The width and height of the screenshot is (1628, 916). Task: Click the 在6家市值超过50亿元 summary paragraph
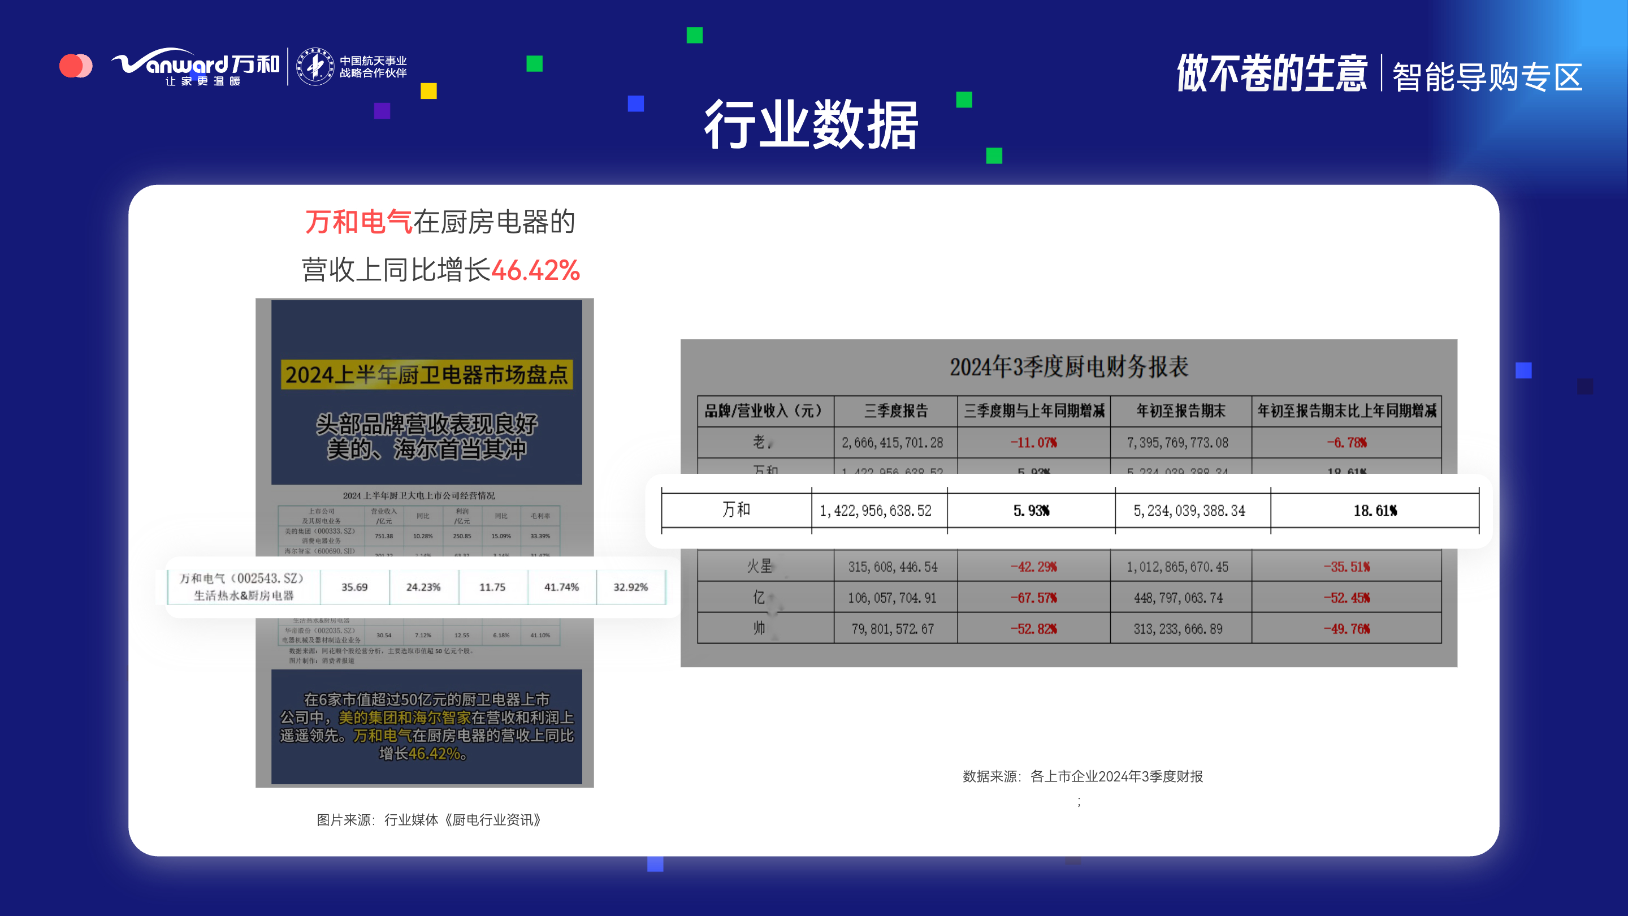click(x=427, y=727)
